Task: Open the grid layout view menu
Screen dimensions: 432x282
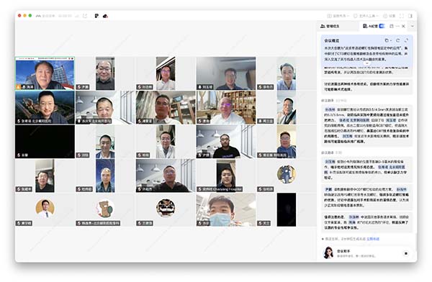Action: [338, 16]
